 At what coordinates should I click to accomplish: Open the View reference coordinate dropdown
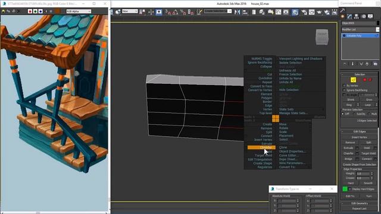(130, 11)
